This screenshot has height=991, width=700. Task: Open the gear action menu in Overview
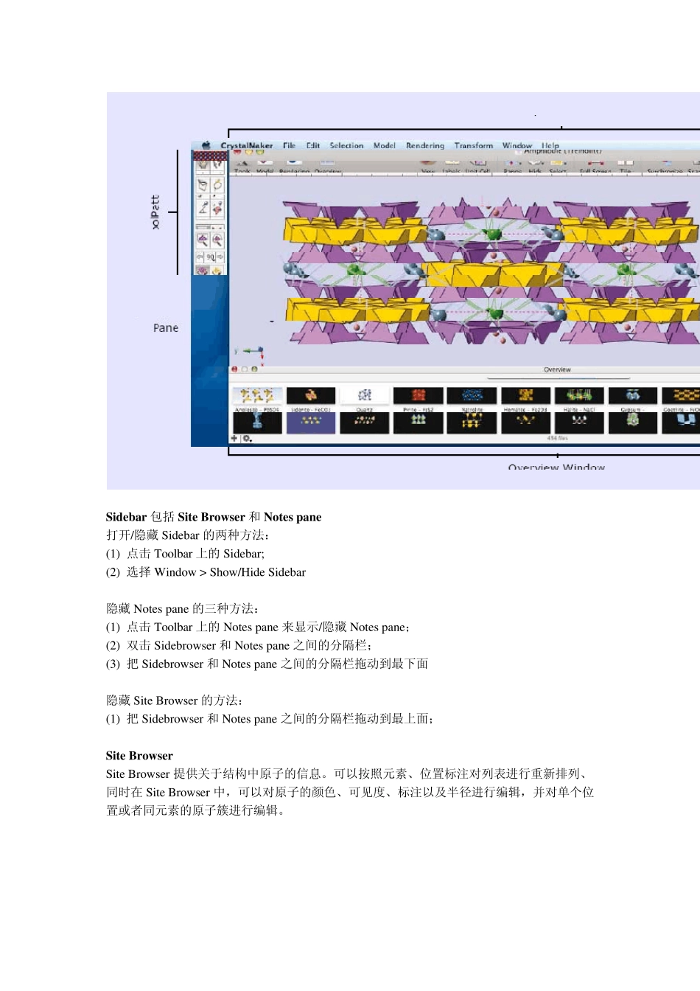[x=247, y=438]
